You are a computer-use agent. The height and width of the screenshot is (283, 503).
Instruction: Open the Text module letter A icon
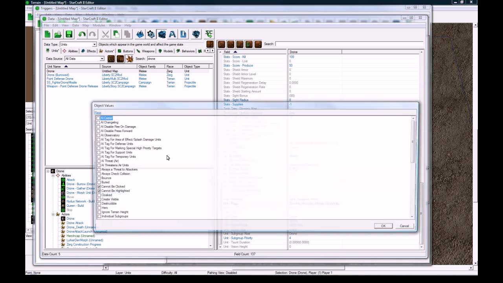[x=172, y=34]
